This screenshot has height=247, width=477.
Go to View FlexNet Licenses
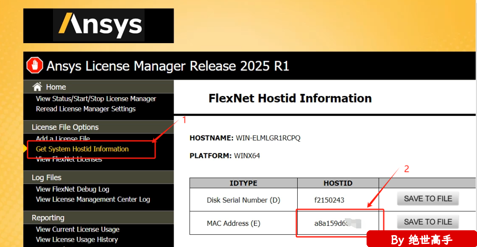[69, 159]
